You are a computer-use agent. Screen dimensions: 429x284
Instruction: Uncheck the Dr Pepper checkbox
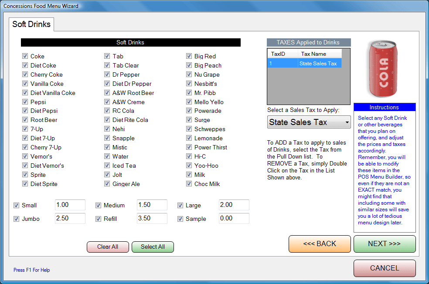(x=107, y=74)
